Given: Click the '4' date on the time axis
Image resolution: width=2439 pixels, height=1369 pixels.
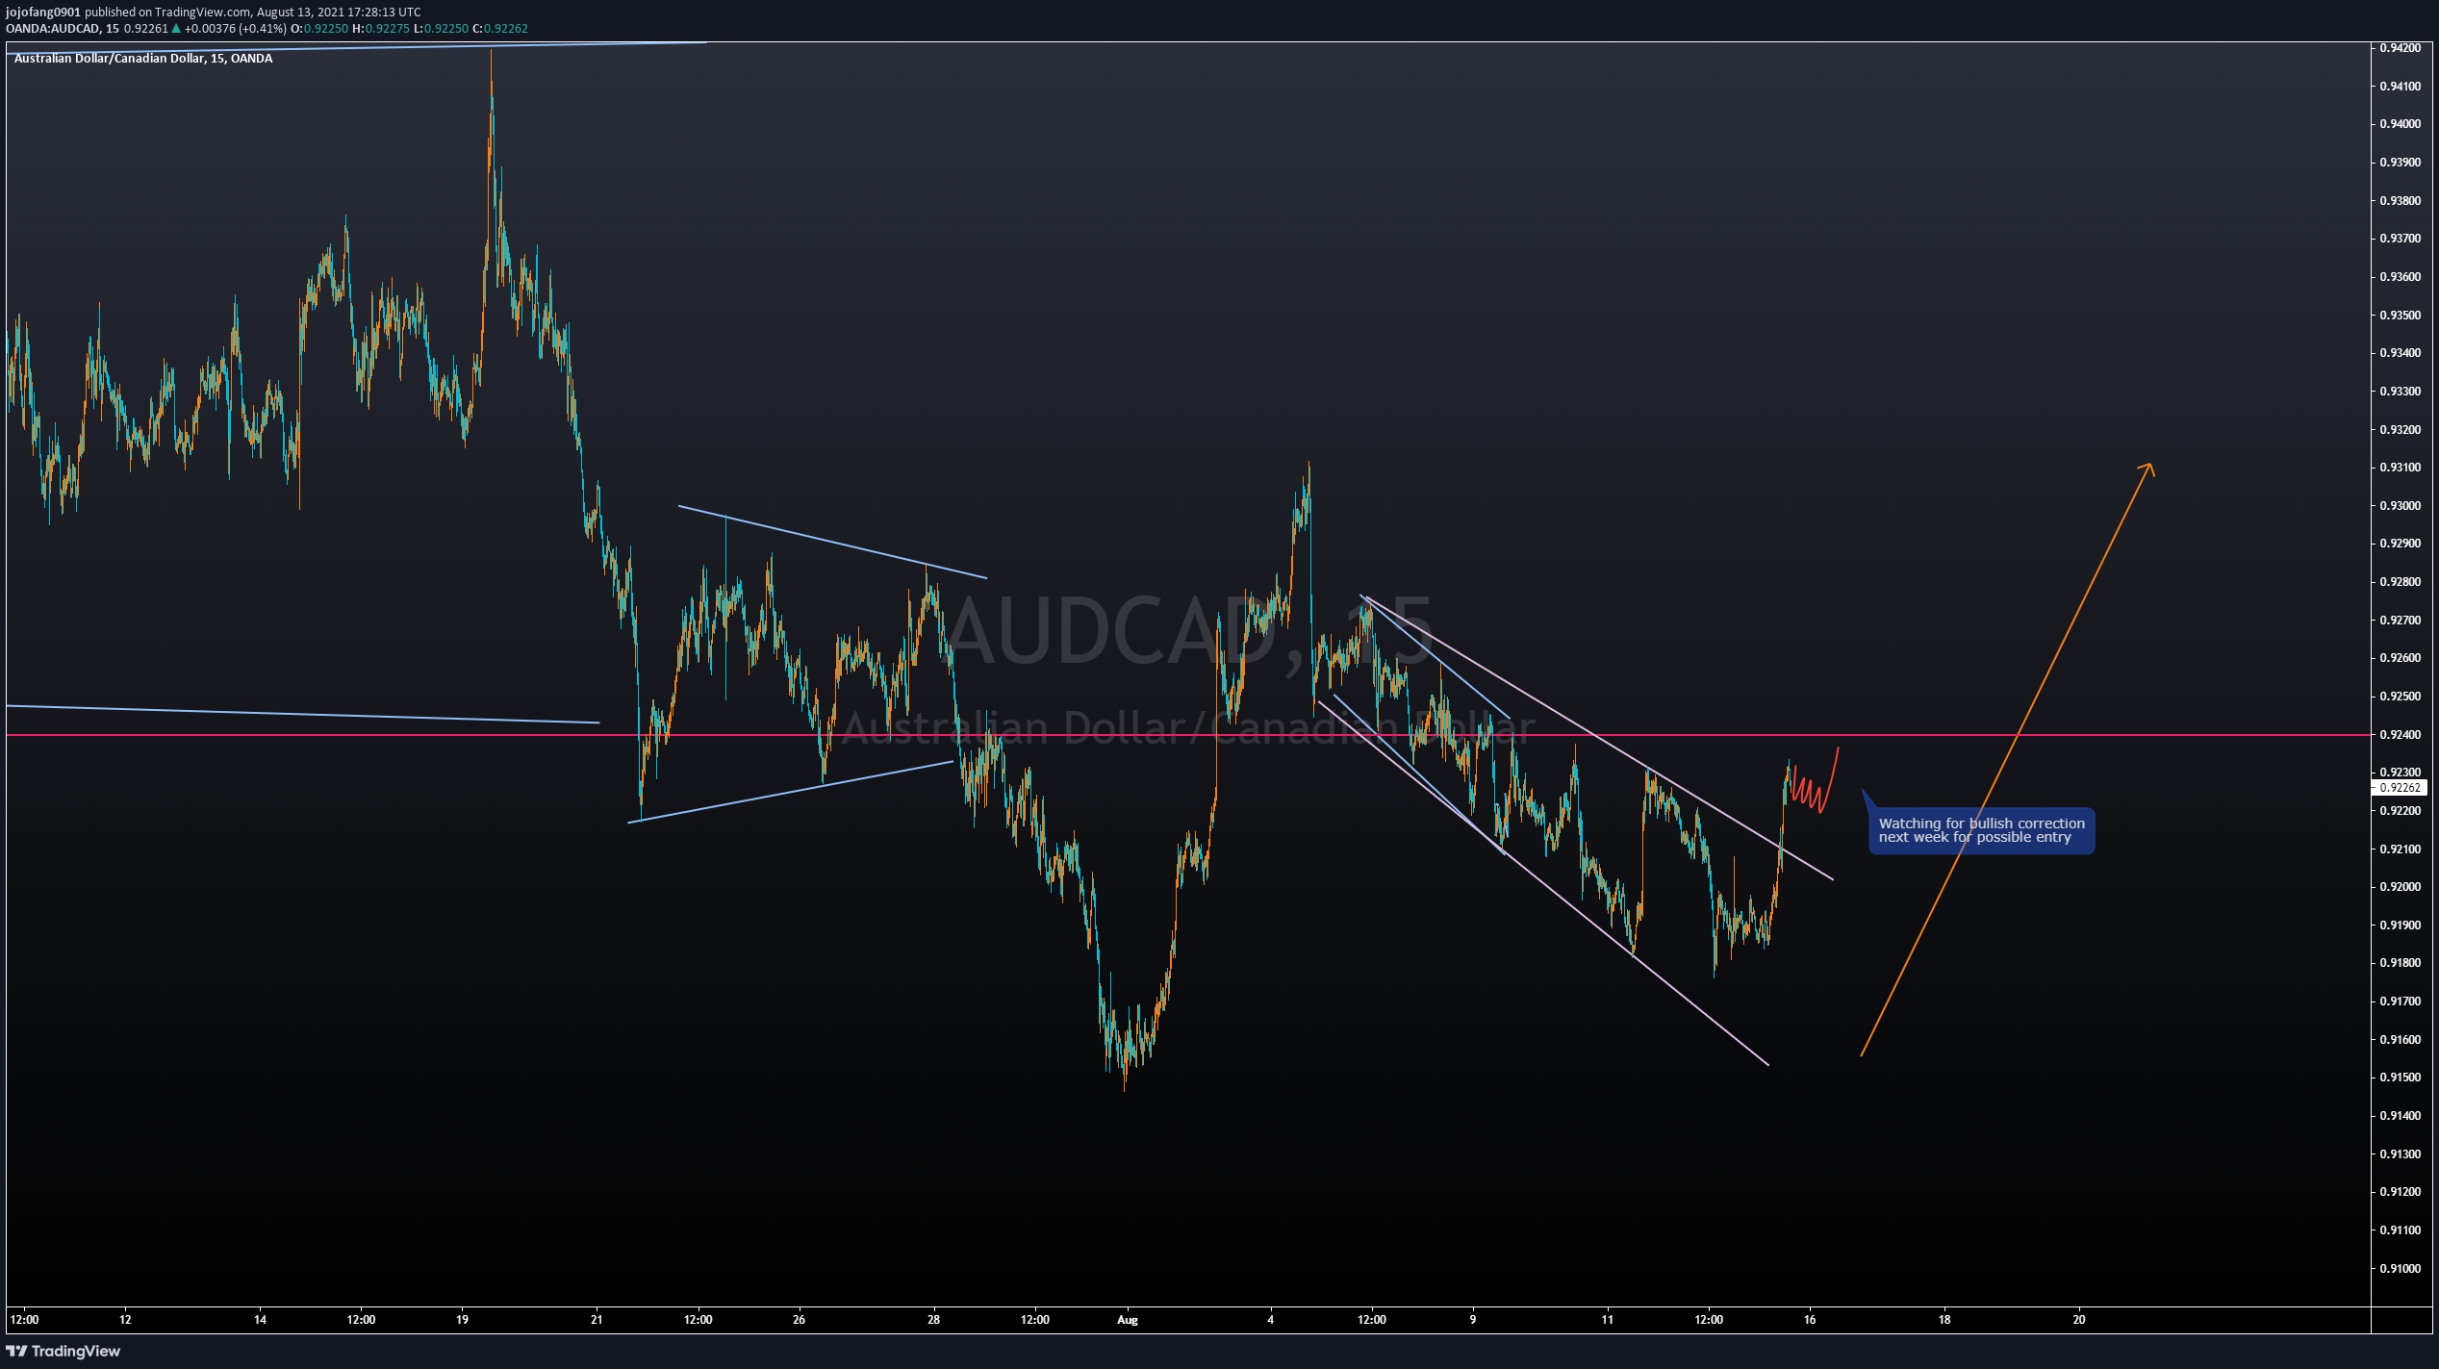Looking at the screenshot, I should click(1270, 1320).
